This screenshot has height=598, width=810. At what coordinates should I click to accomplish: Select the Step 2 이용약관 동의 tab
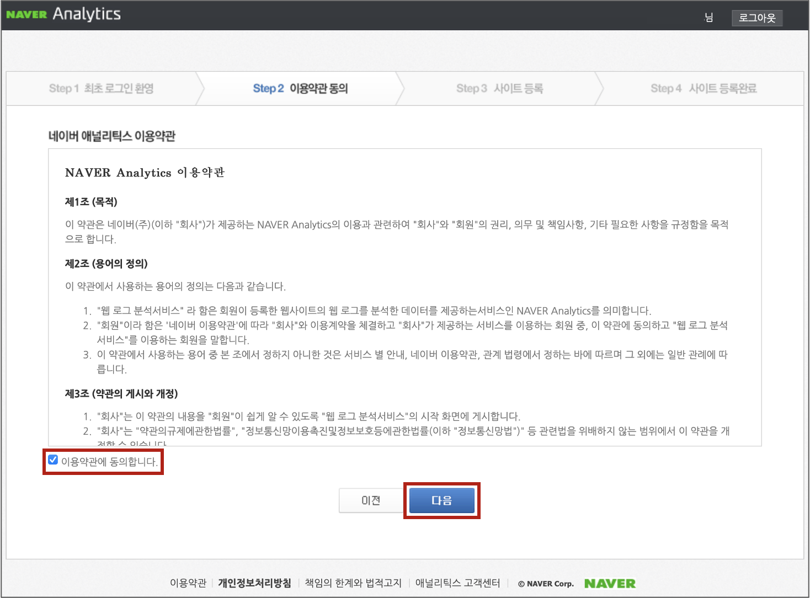pos(300,88)
